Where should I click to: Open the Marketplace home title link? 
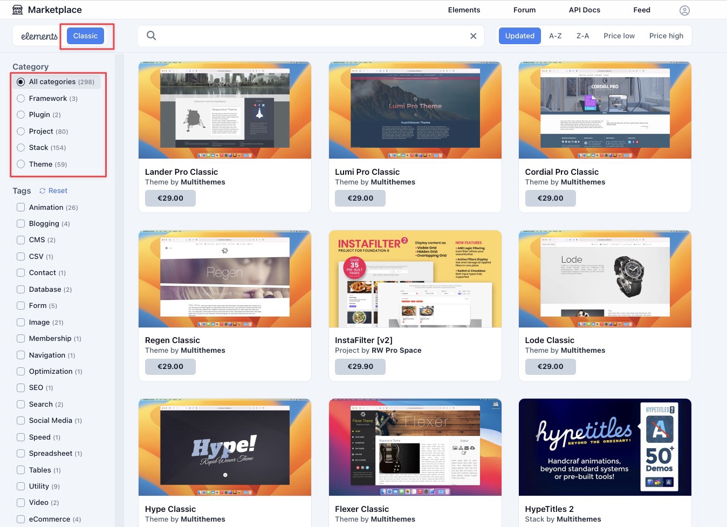[x=55, y=10]
